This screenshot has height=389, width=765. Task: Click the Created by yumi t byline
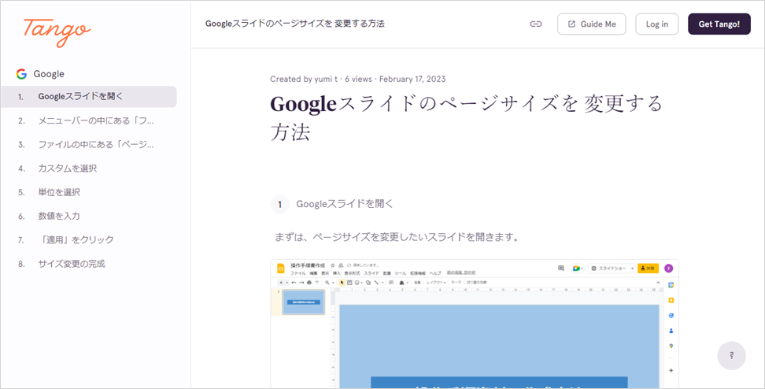[x=305, y=79]
